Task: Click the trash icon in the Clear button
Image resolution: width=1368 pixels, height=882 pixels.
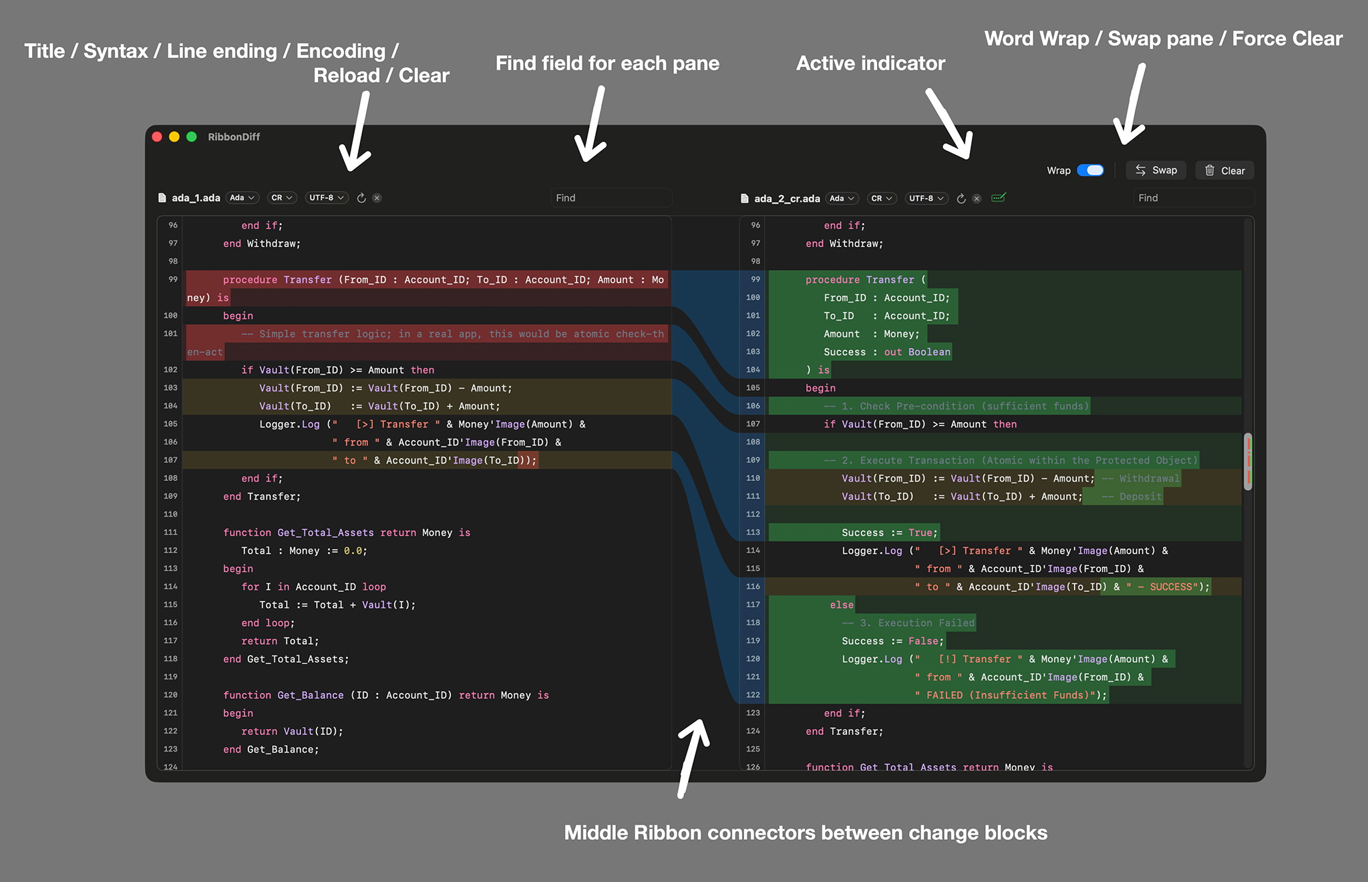Action: click(1210, 170)
